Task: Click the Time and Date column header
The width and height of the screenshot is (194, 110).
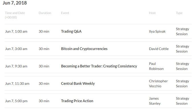Action: click(15, 15)
